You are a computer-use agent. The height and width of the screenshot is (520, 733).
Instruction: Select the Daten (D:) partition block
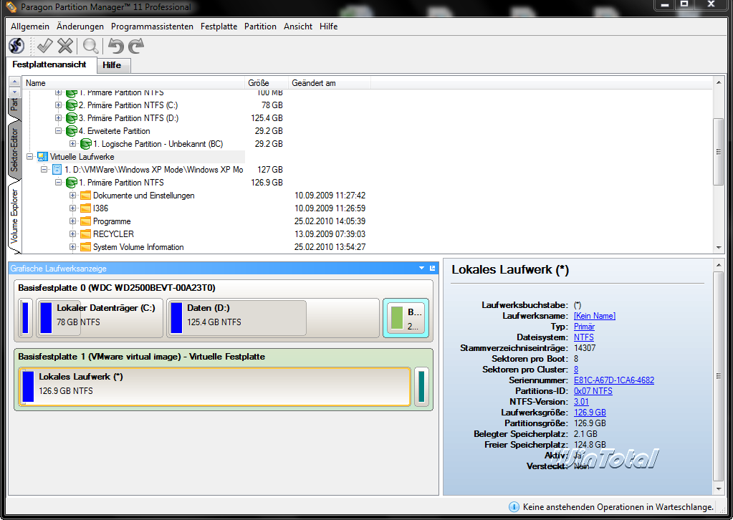click(x=272, y=318)
